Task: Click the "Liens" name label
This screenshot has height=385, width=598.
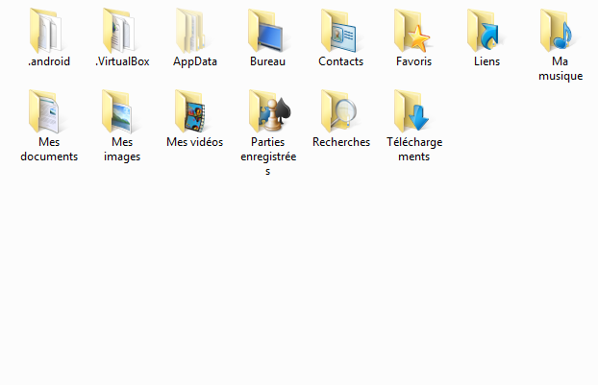Action: coord(487,61)
